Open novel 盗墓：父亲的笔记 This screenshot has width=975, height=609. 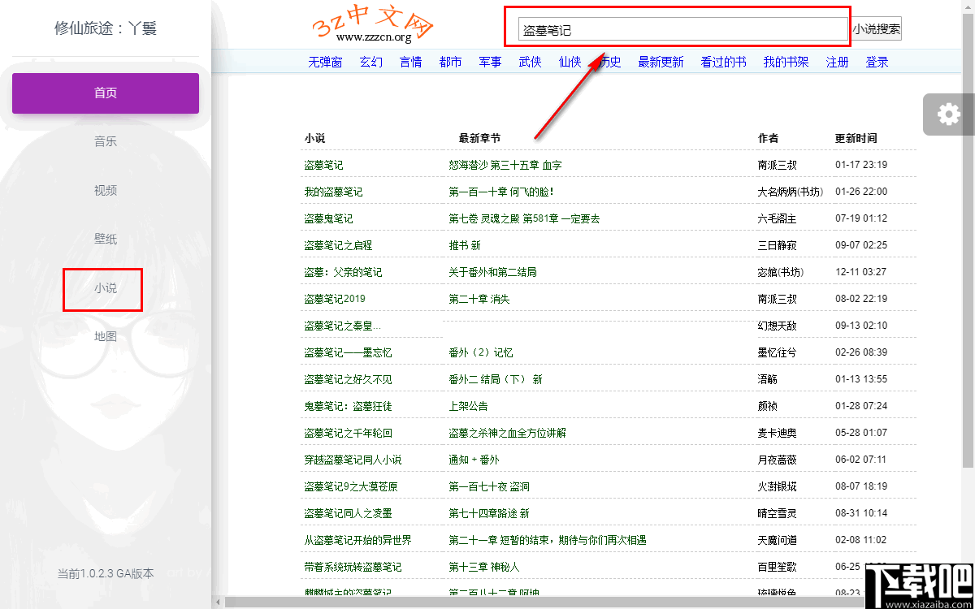343,272
